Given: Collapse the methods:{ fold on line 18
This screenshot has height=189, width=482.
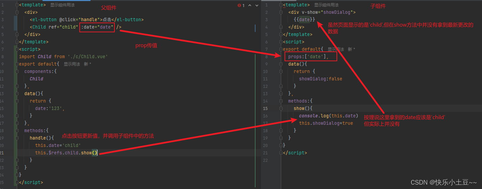Looking at the screenshot, I should coord(17,130).
